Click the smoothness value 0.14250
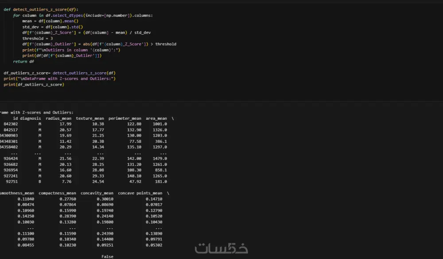443x259 pixels. tap(26, 216)
